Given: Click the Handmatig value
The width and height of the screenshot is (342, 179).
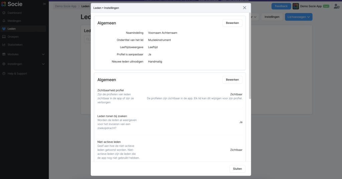Looking at the screenshot, I should [155, 61].
